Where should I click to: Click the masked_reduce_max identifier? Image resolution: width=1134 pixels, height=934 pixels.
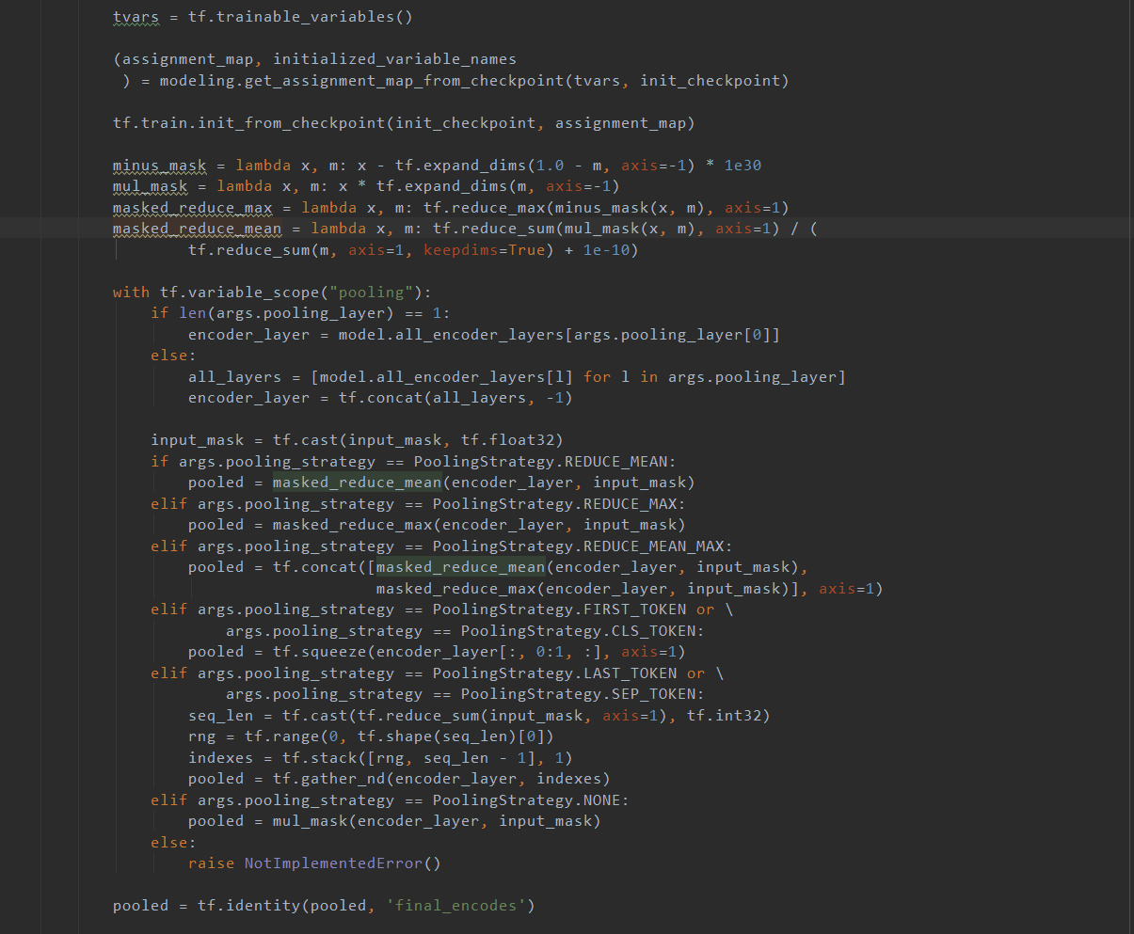(x=193, y=207)
